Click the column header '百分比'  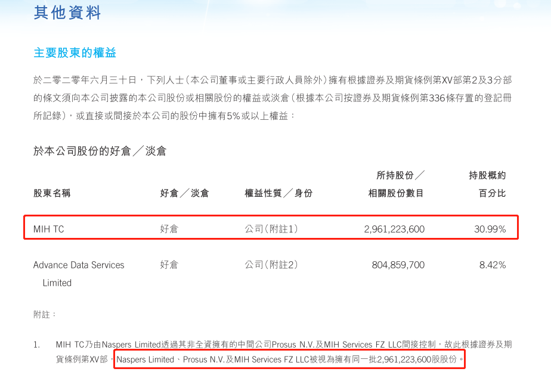(x=492, y=193)
